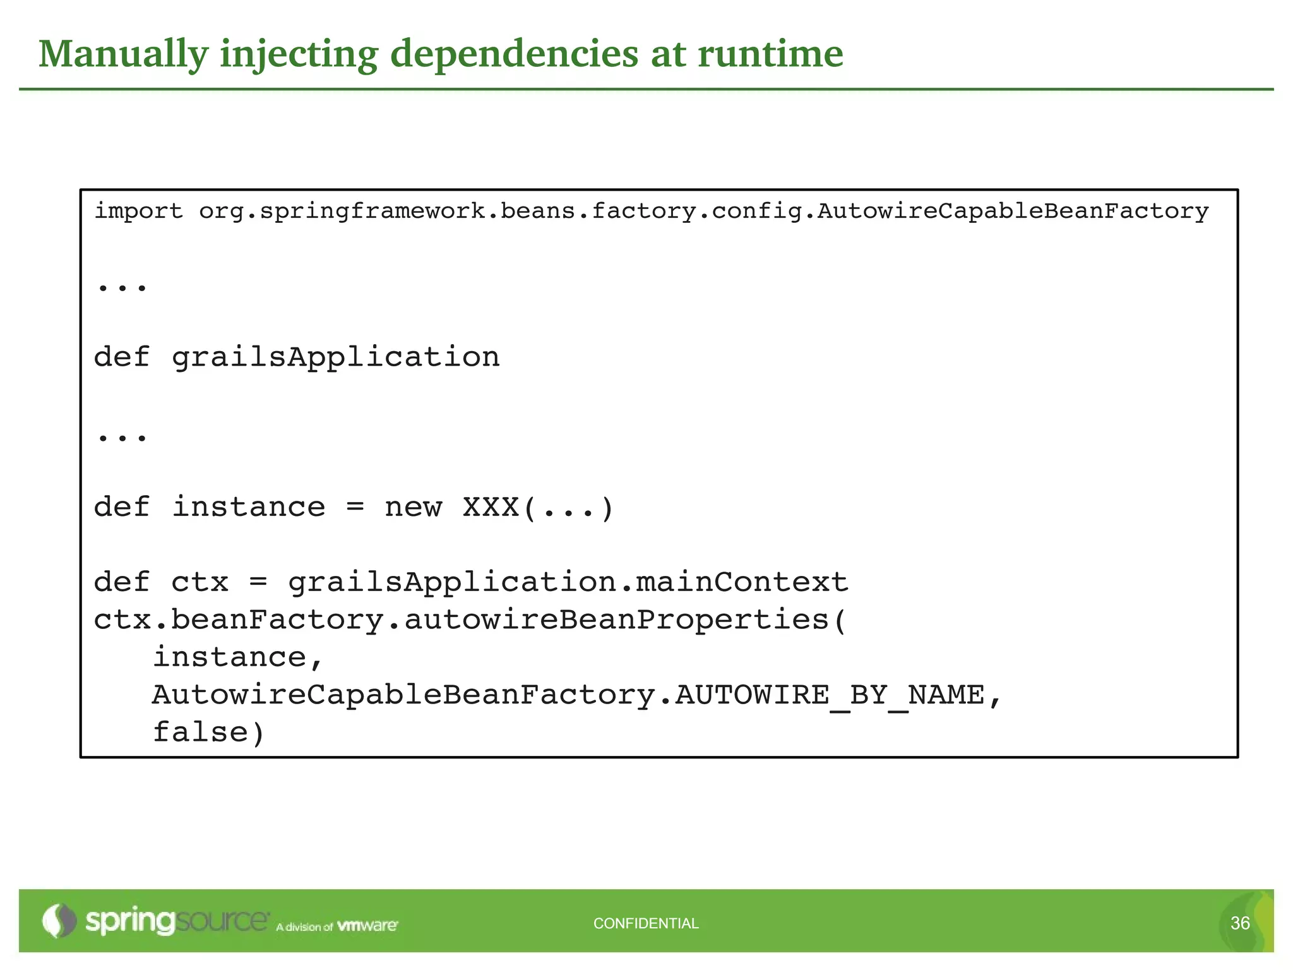Image resolution: width=1293 pixels, height=970 pixels.
Task: Click the CONFIDENTIAL label in footer
Action: tap(646, 923)
